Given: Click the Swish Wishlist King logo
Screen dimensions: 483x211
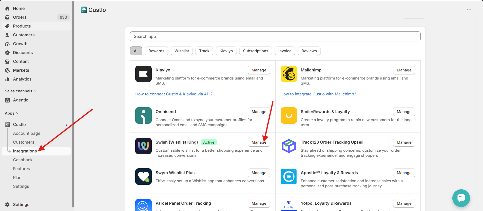Looking at the screenshot, I should [143, 146].
